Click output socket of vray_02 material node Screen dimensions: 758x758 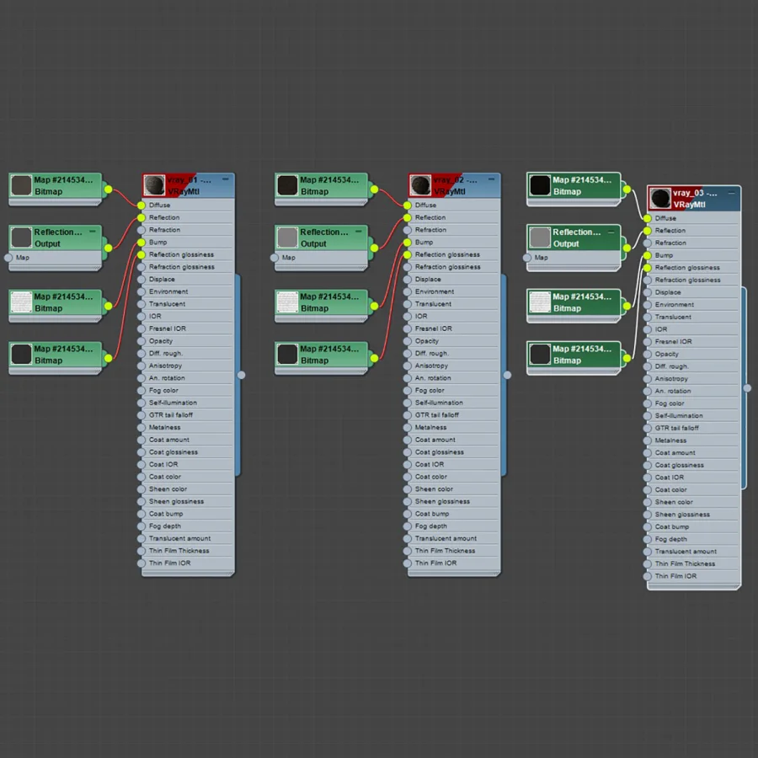pos(507,375)
